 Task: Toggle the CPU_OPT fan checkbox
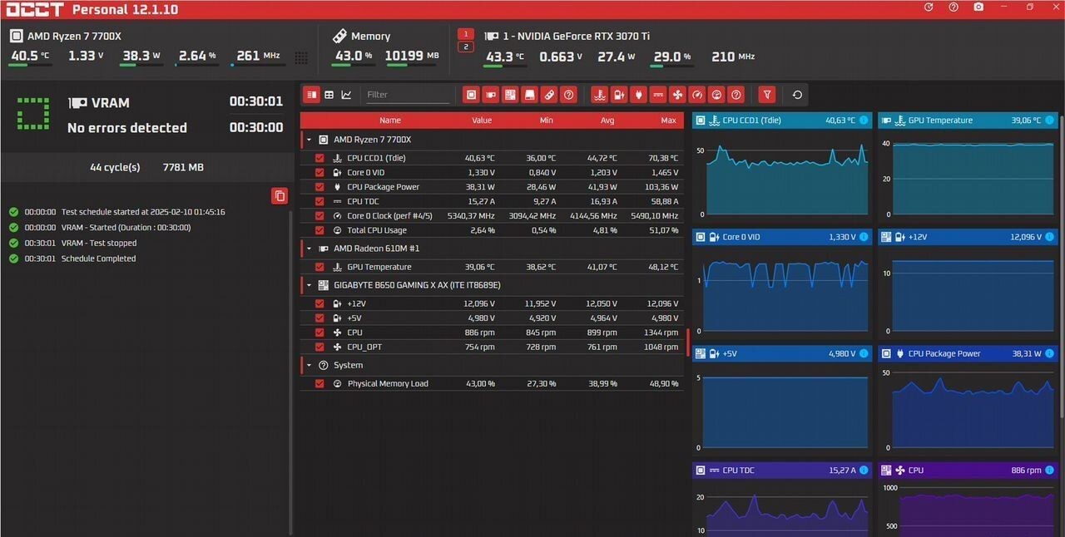[319, 347]
